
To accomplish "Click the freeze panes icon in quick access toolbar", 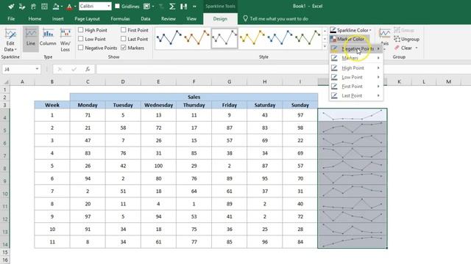I will pos(147,7).
